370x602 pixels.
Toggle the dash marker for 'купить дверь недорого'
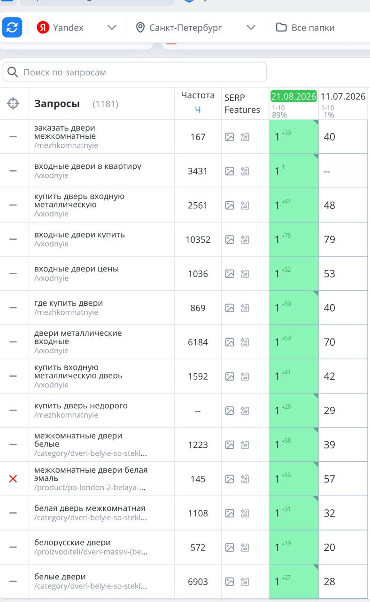click(x=13, y=410)
